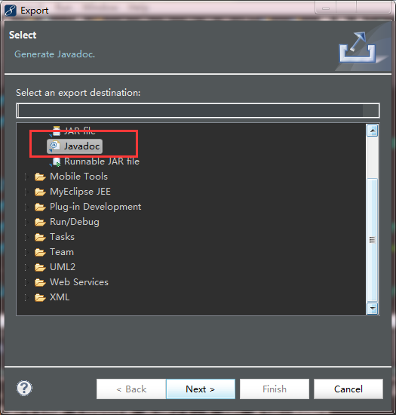Screen dimensions: 396x415
Task: Expand the Plug-in Development category
Action: (x=26, y=207)
